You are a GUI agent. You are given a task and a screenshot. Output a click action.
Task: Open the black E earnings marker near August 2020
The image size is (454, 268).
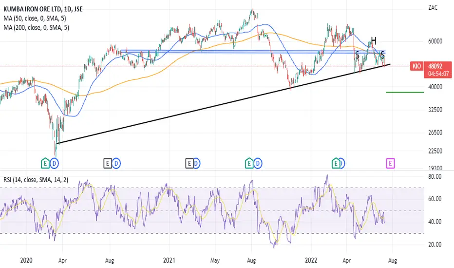(x=108, y=163)
